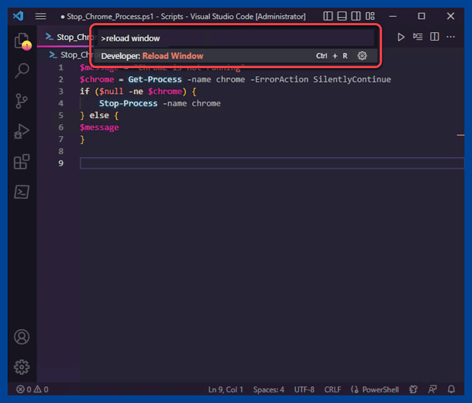472x403 pixels.
Task: Open the Explorer view in activity bar
Action: [x=22, y=41]
